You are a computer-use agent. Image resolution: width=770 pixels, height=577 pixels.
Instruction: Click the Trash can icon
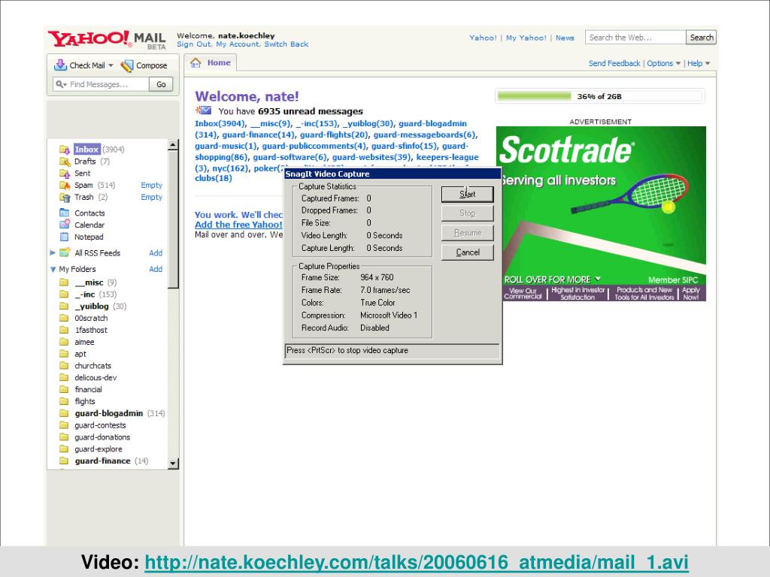coord(65,198)
